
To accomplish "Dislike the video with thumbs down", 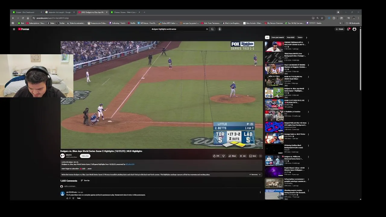I will tap(223, 156).
